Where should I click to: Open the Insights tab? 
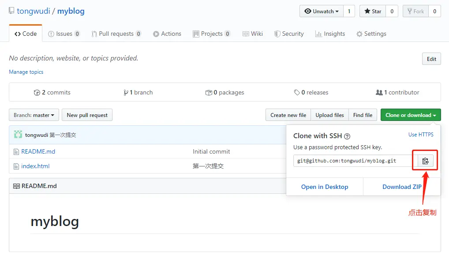pos(330,34)
